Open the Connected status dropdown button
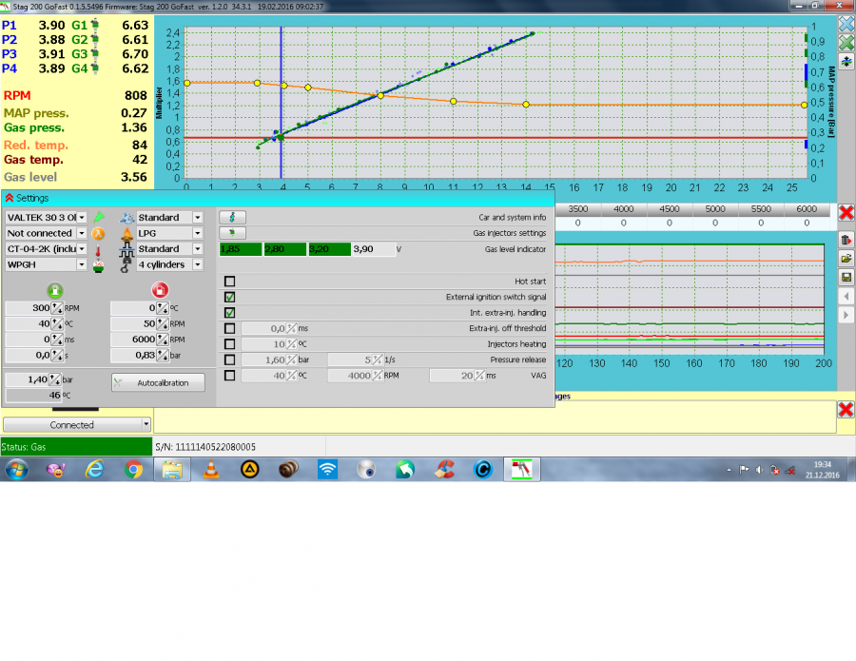Viewport: 856px width, 661px height. 146,424
